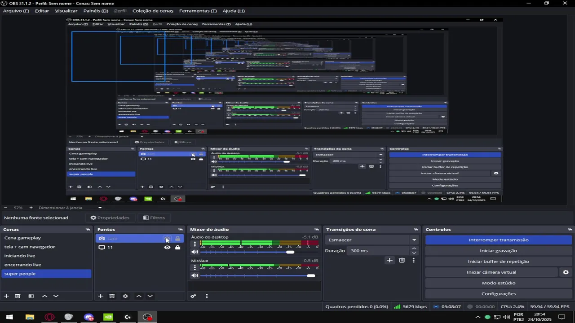Undock the Fontes panel
Image resolution: width=575 pixels, height=323 pixels.
180,229
